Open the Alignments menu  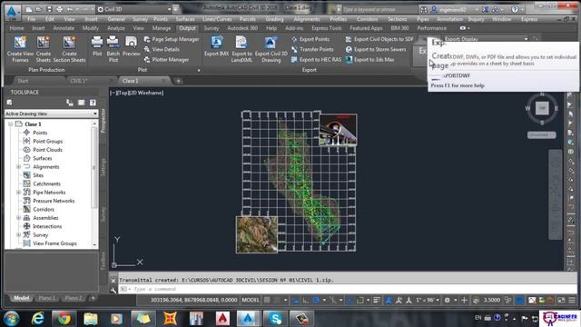click(307, 19)
